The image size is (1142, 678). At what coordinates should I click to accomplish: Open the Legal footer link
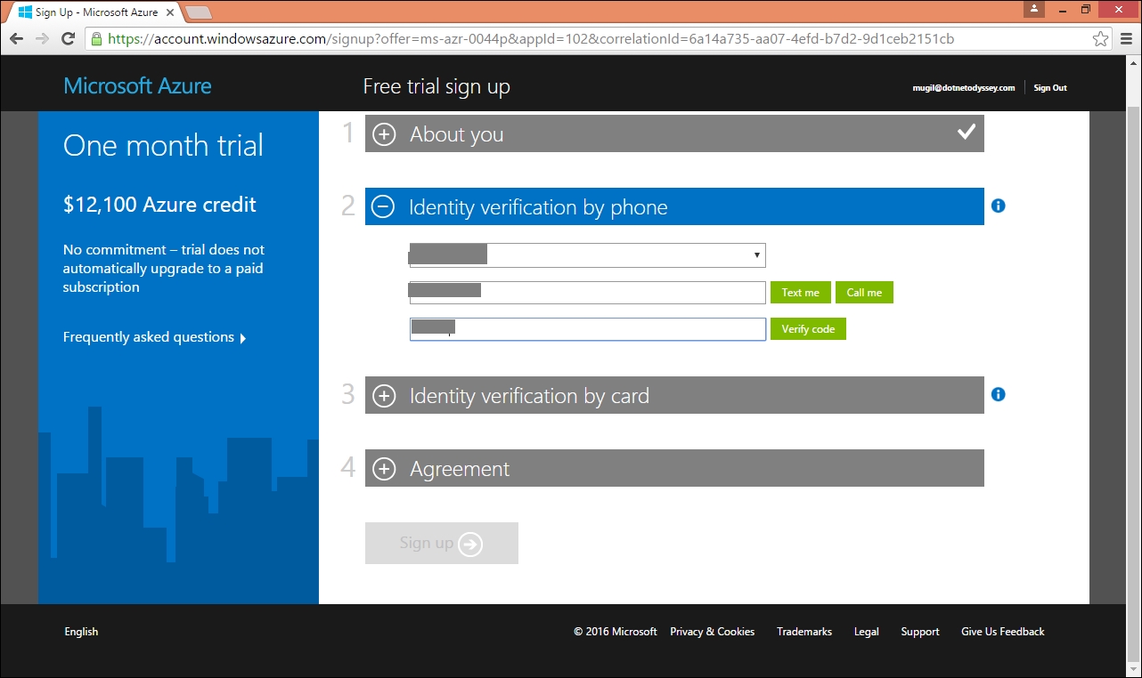click(866, 632)
